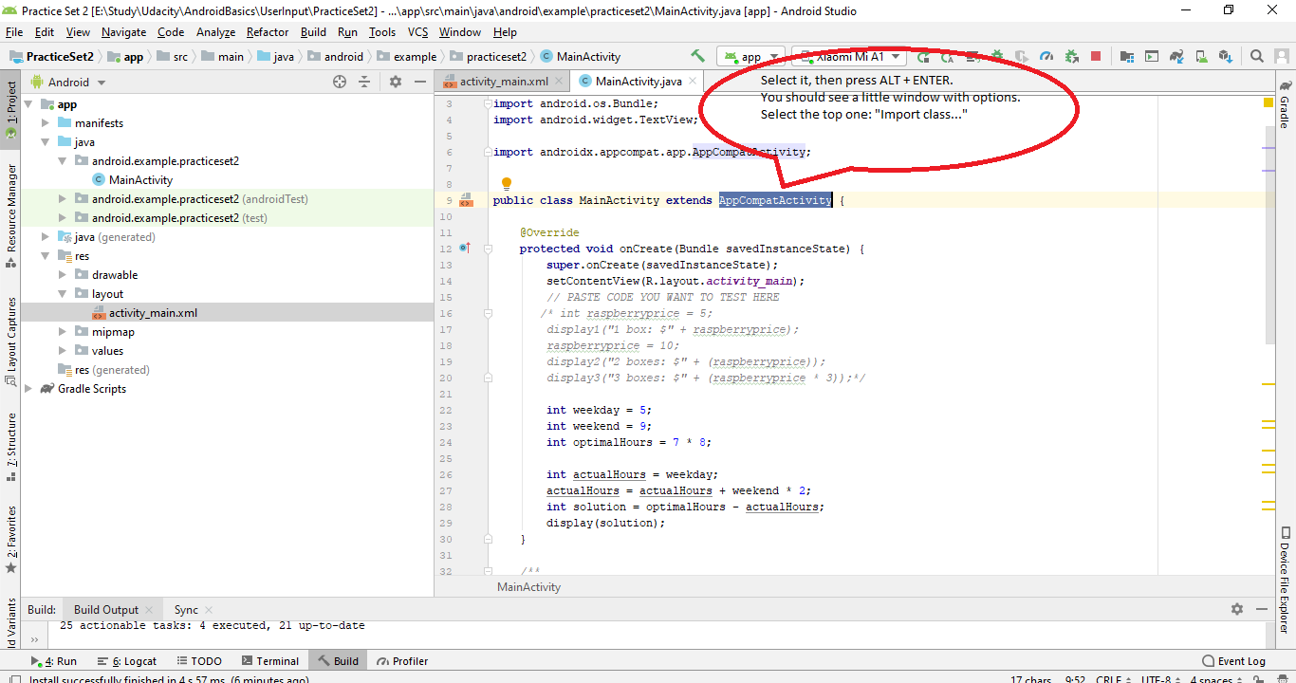
Task: Open the Refactor menu
Action: tap(268, 32)
